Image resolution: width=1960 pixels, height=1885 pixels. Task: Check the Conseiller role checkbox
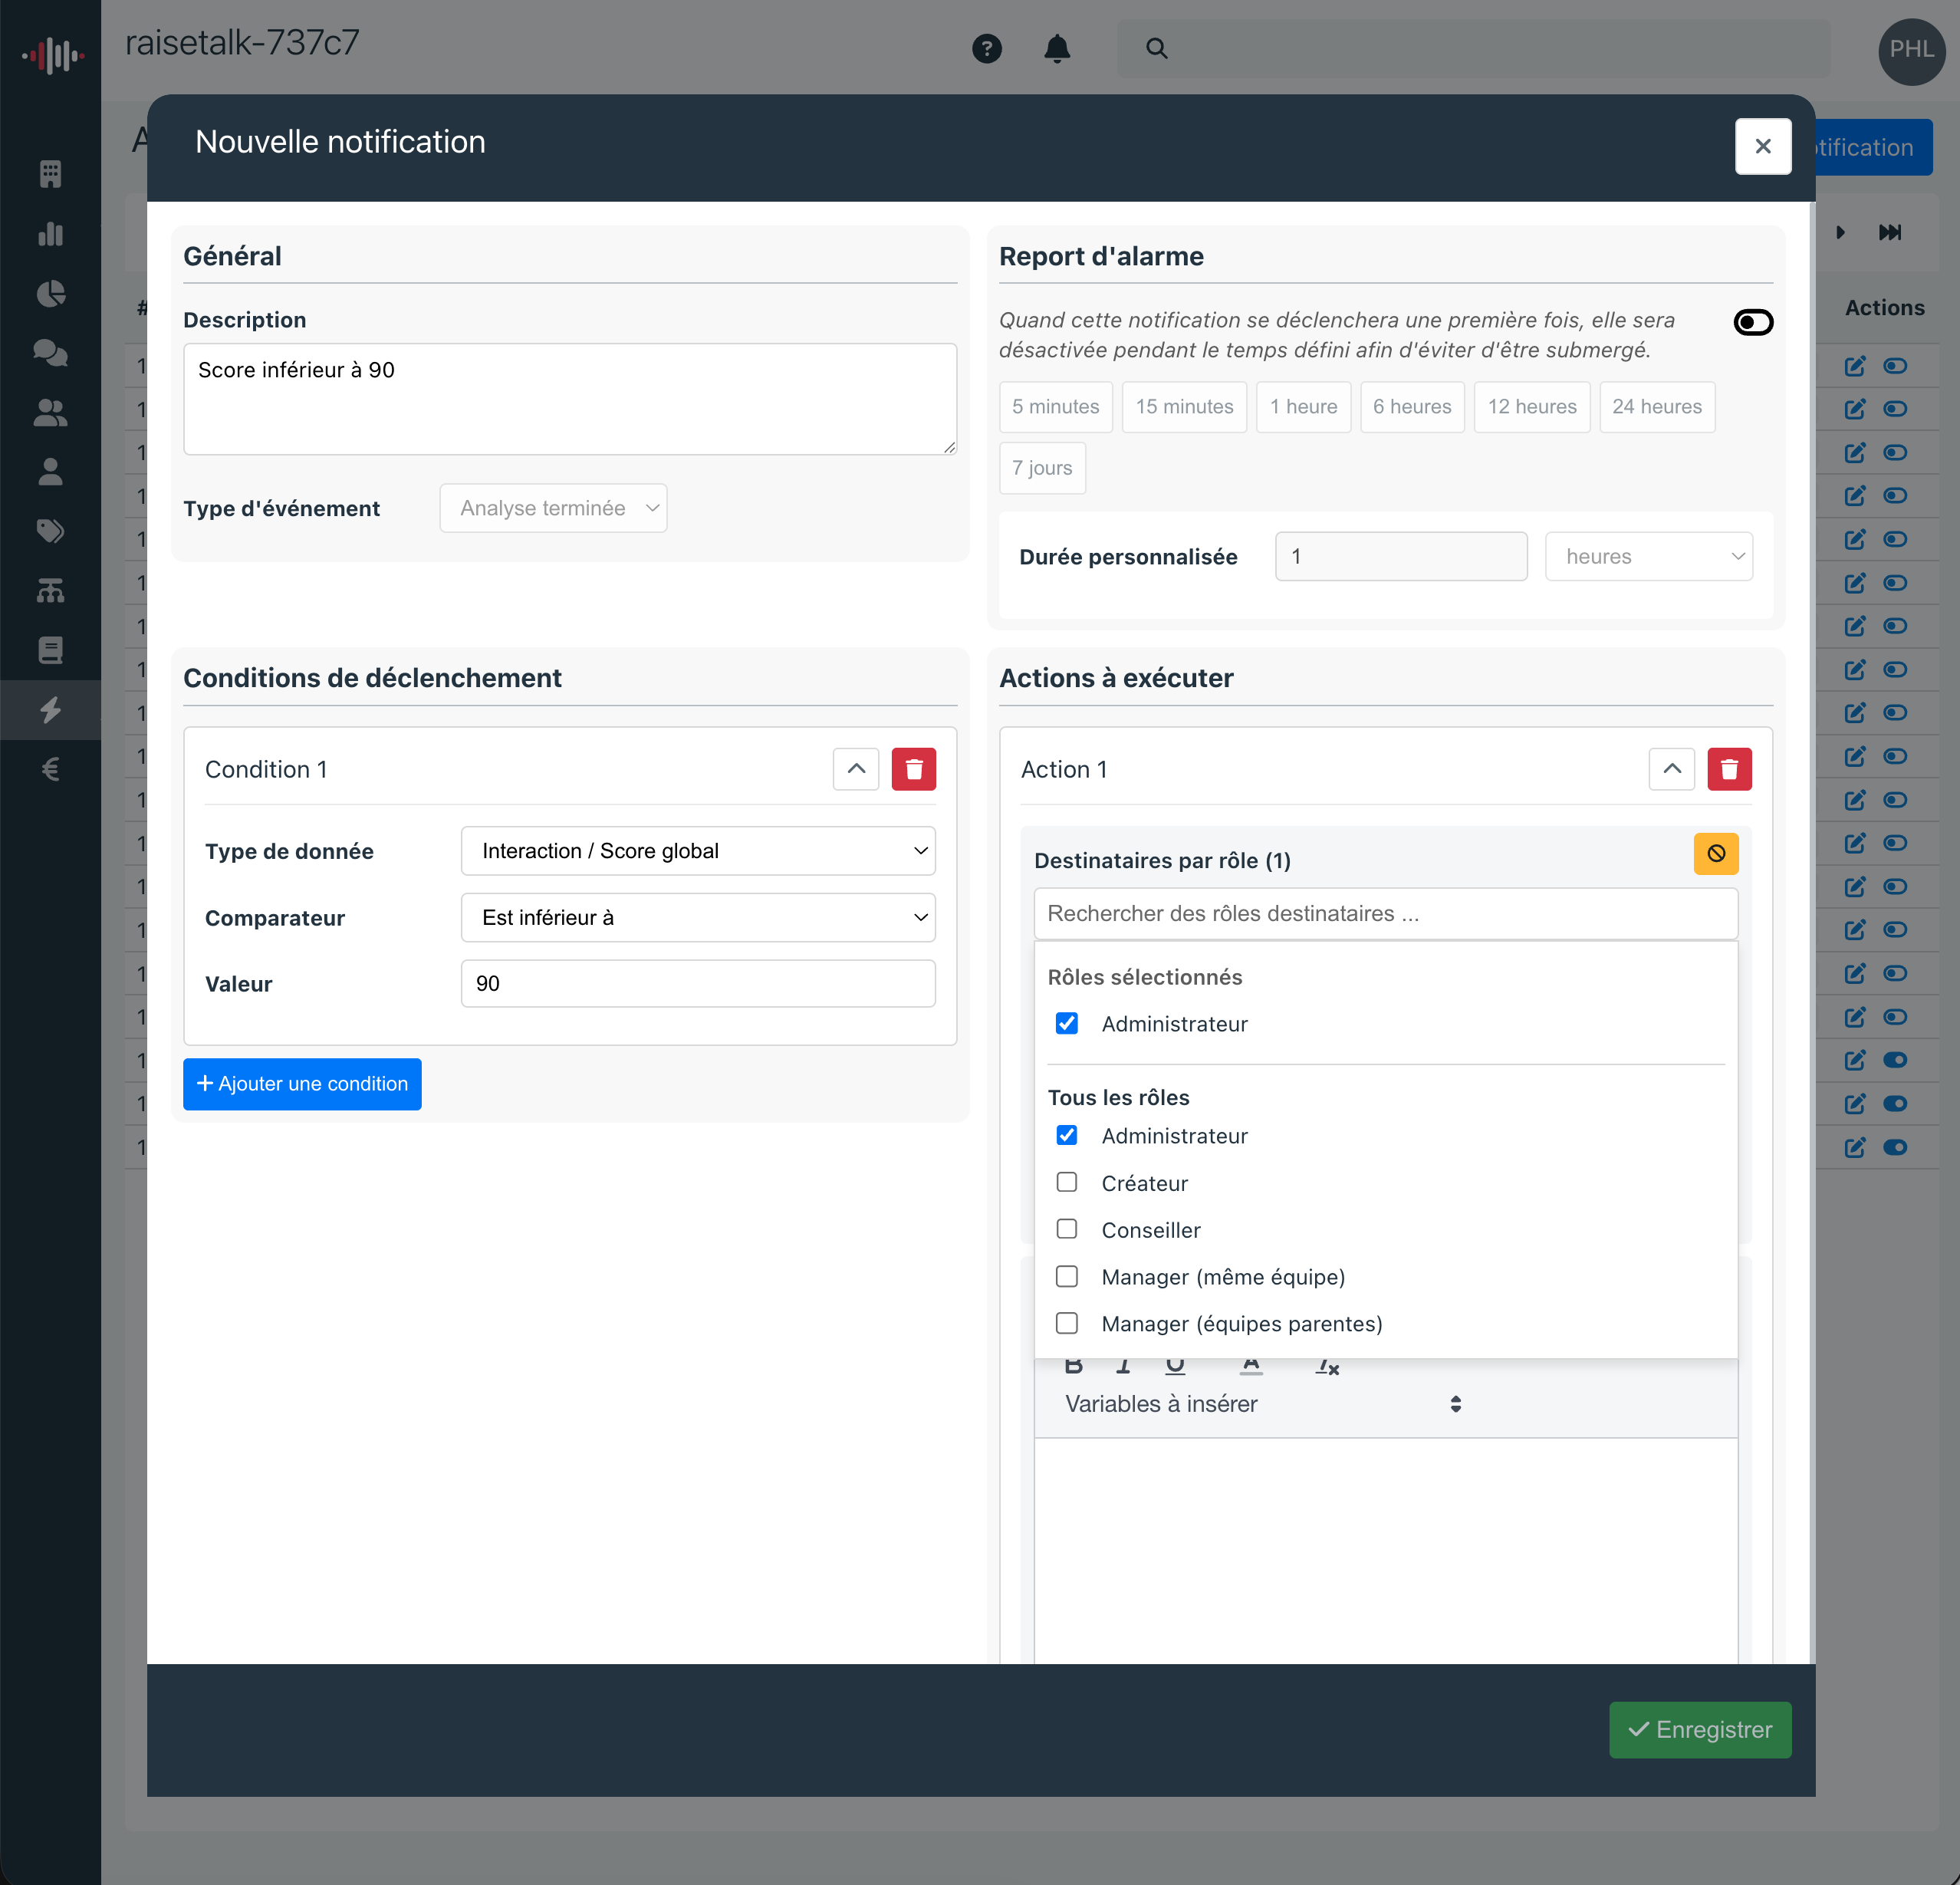click(x=1067, y=1229)
